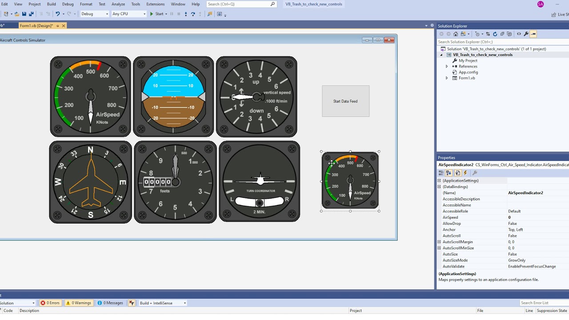Select App.config in Solution Explorer

(x=468, y=72)
